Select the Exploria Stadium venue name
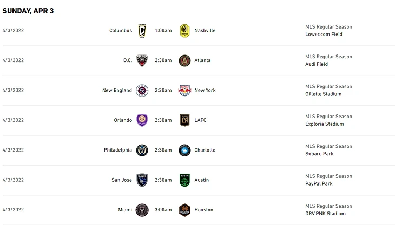 coord(324,124)
